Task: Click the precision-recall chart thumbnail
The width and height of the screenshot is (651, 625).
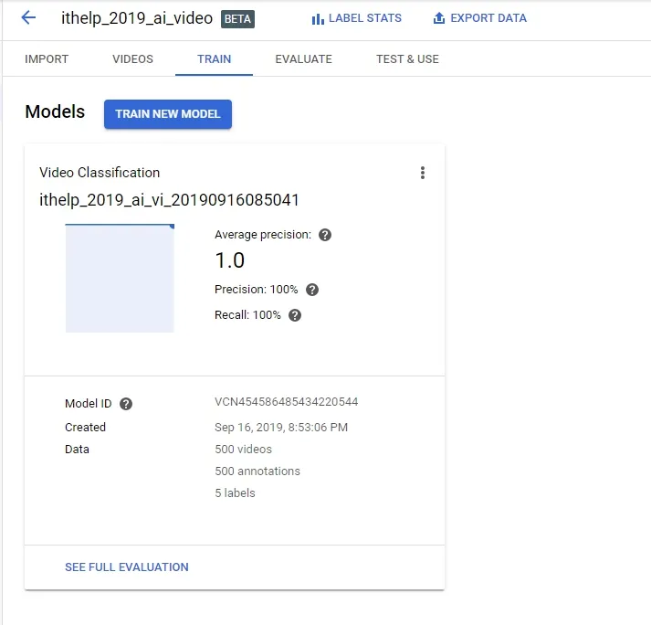Action: tap(120, 278)
